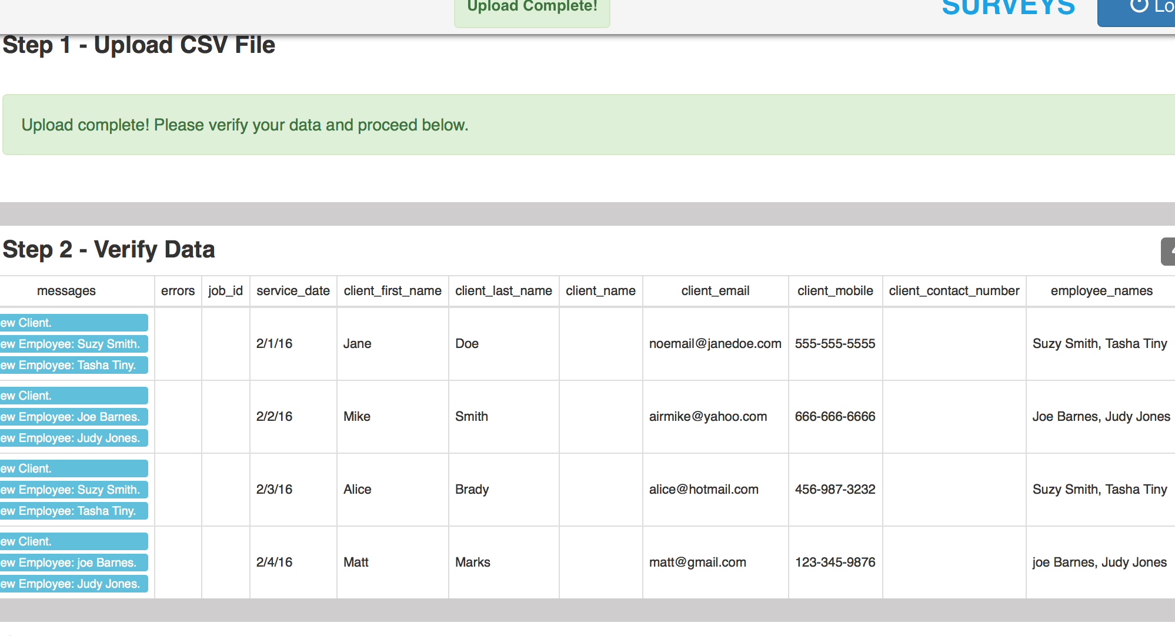Select the airmike@yahoo.com email cell
The width and height of the screenshot is (1175, 636).
point(708,417)
